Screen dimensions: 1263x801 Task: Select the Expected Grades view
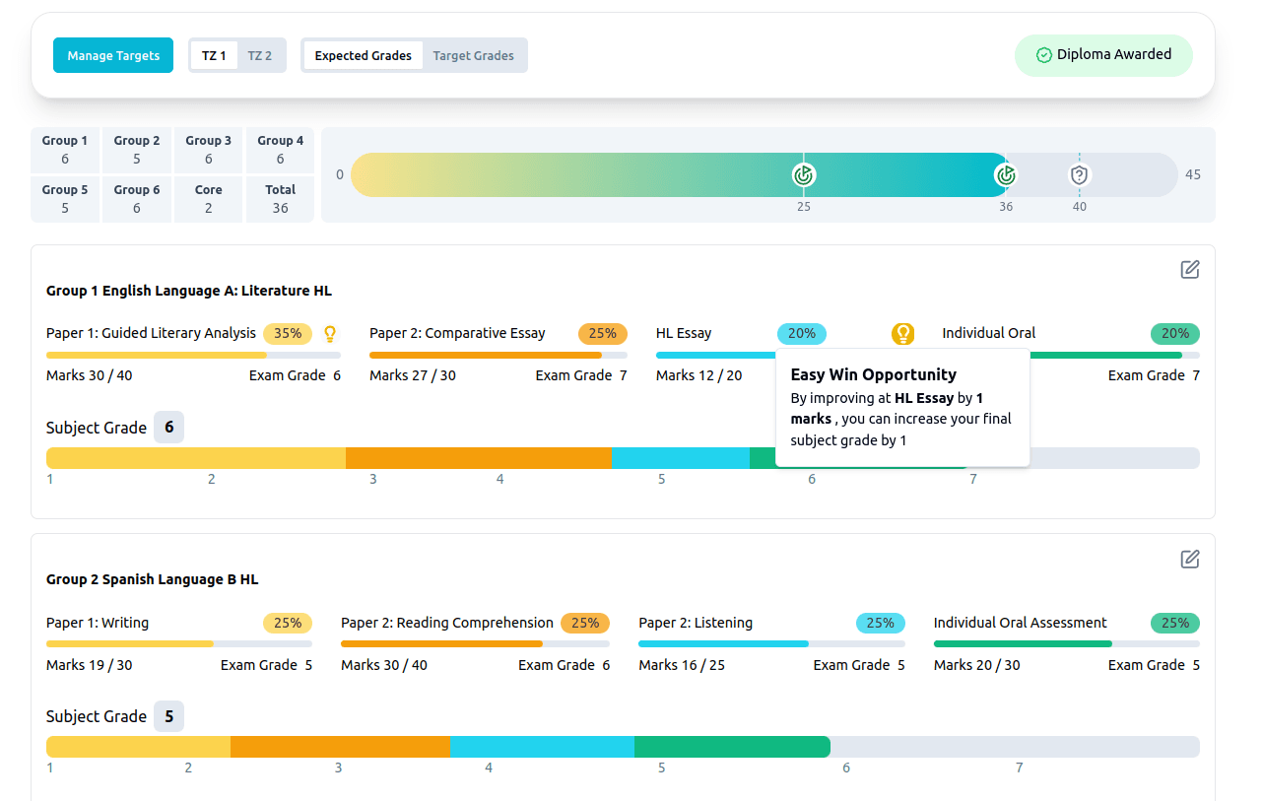[364, 56]
